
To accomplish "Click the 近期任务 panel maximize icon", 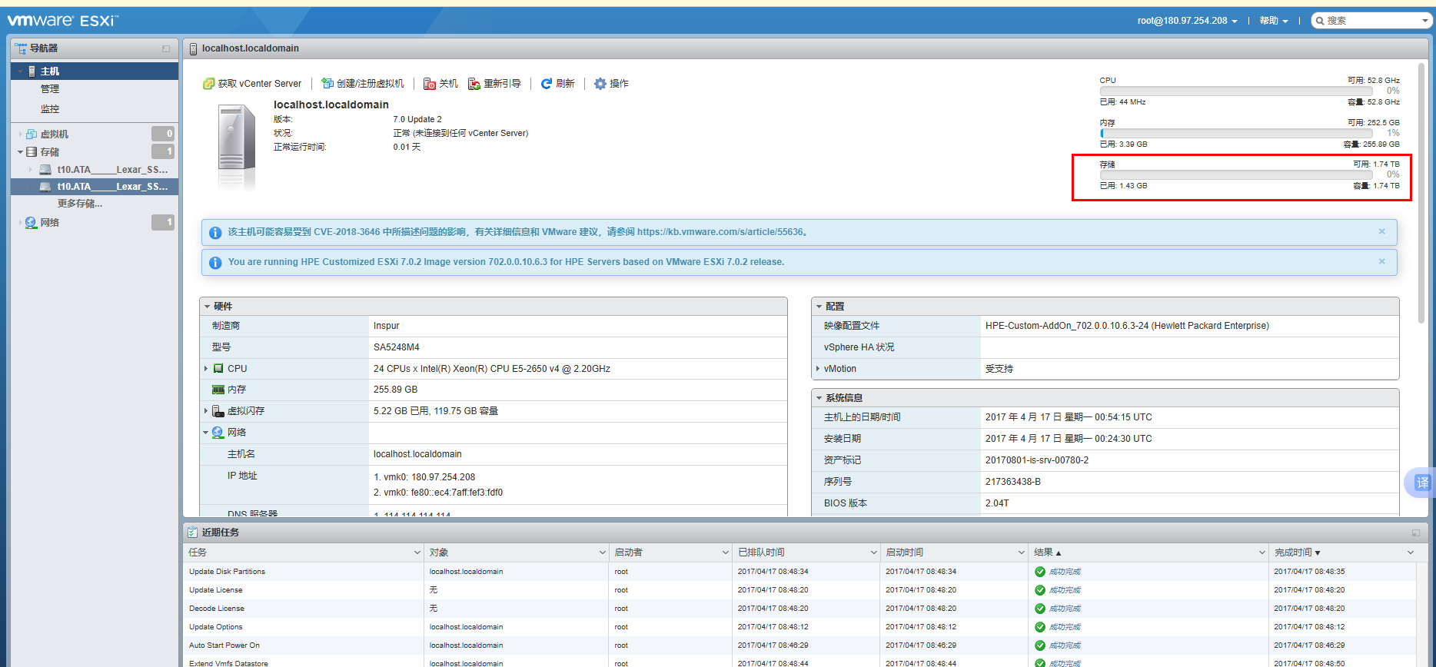I will 1415,533.
